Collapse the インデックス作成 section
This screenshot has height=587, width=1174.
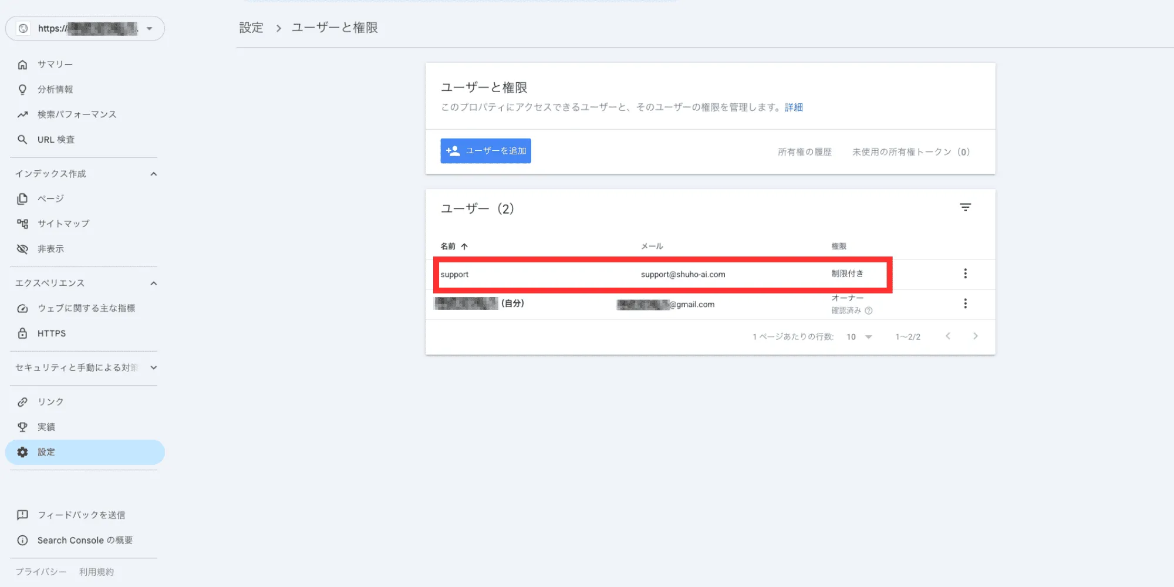(x=154, y=174)
